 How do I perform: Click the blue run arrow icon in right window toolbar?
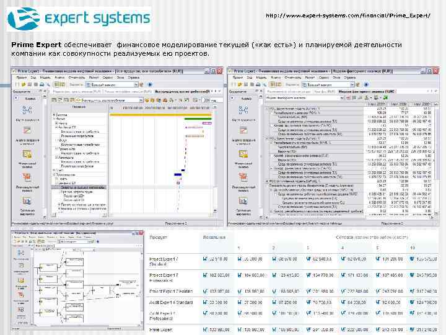[x=366, y=84]
